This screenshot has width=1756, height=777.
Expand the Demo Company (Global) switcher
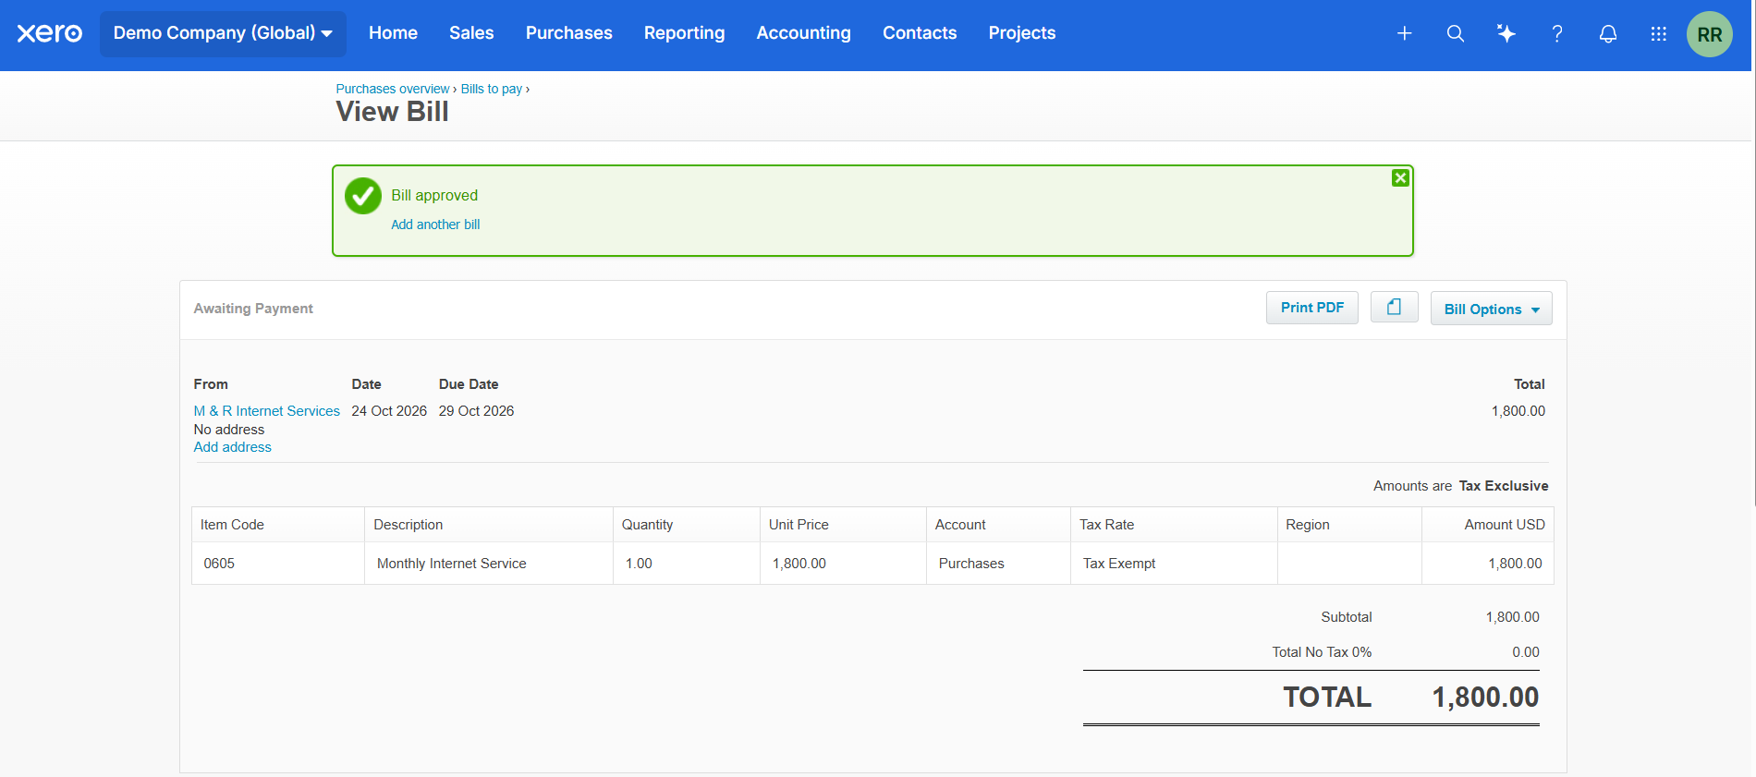point(223,33)
